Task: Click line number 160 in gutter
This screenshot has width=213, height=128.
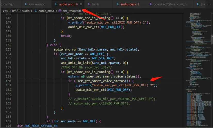Action: point(9,81)
